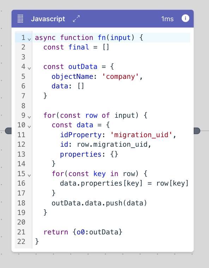209x268 pixels.
Task: Click the Javascript node title
Action: pyautogui.click(x=48, y=19)
